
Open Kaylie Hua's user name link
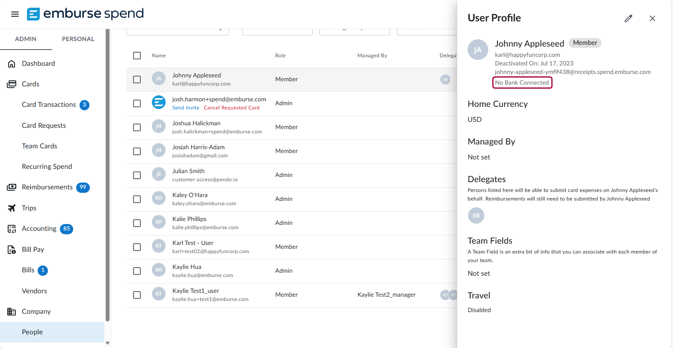187,267
